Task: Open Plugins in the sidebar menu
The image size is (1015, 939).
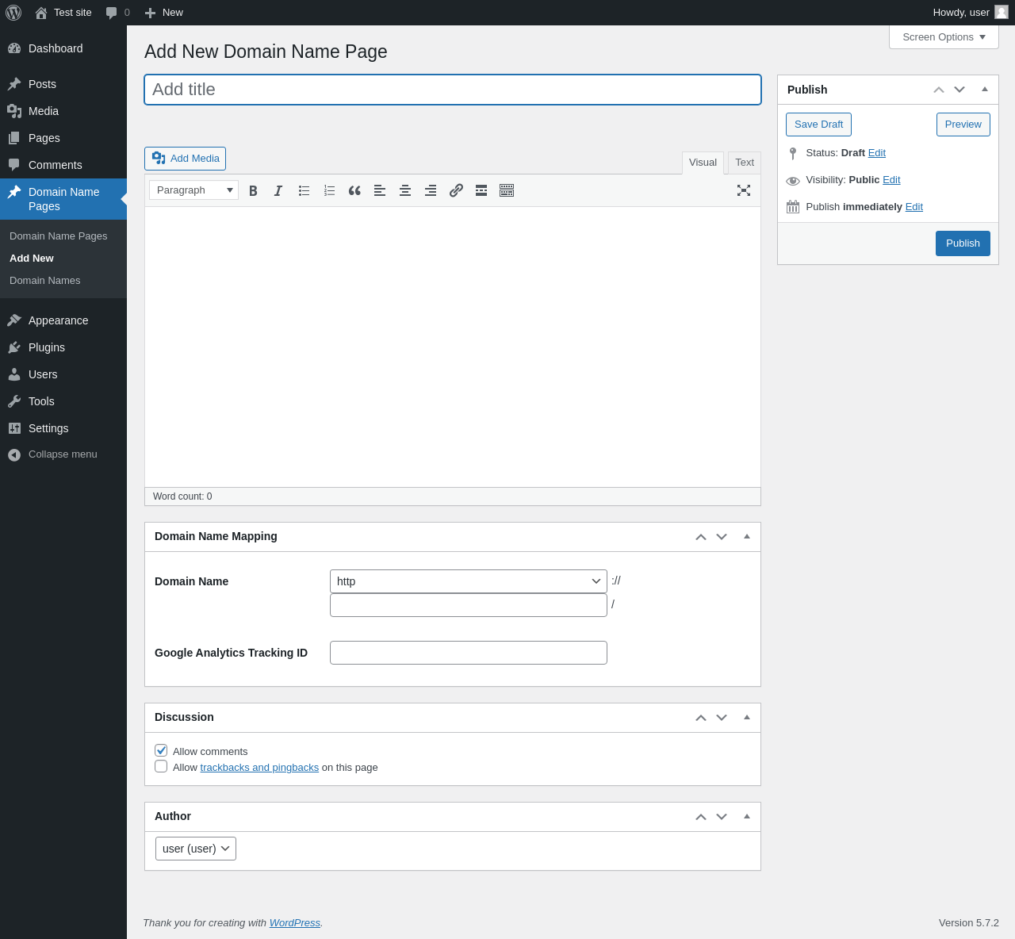Action: click(x=47, y=347)
